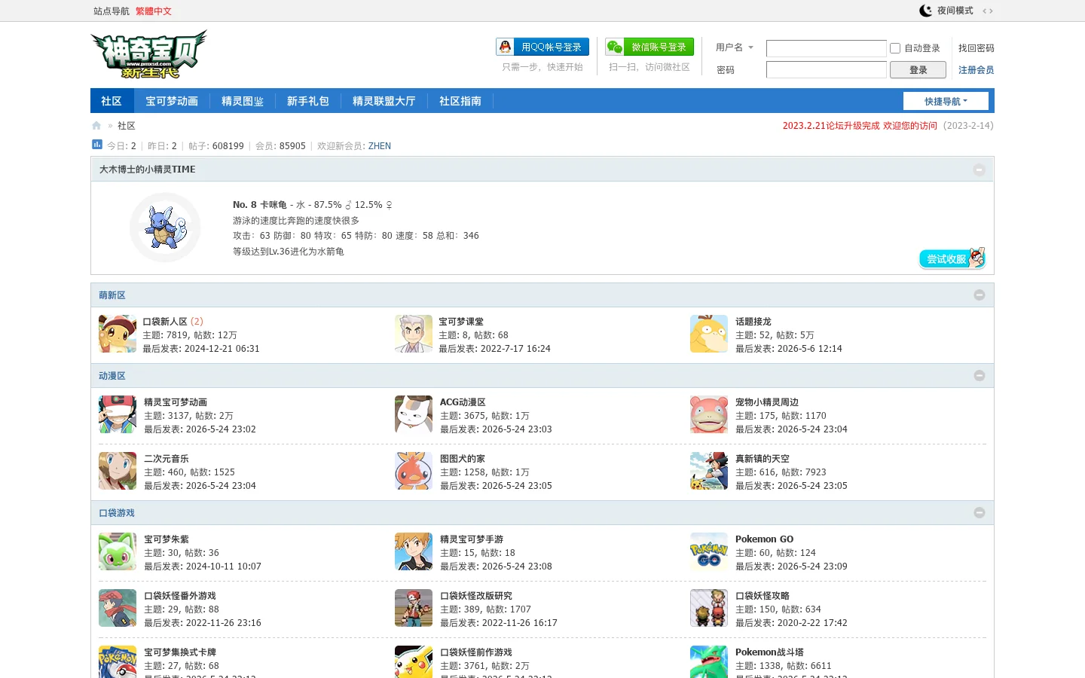This screenshot has height=678, width=1085.
Task: Collapse the 大木博士的小精灵TIME panel
Action: point(979,169)
